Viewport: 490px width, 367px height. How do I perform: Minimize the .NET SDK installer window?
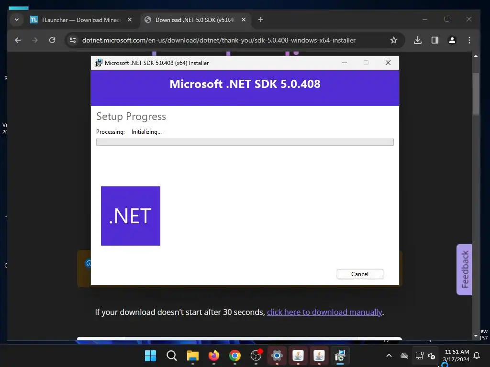[345, 63]
